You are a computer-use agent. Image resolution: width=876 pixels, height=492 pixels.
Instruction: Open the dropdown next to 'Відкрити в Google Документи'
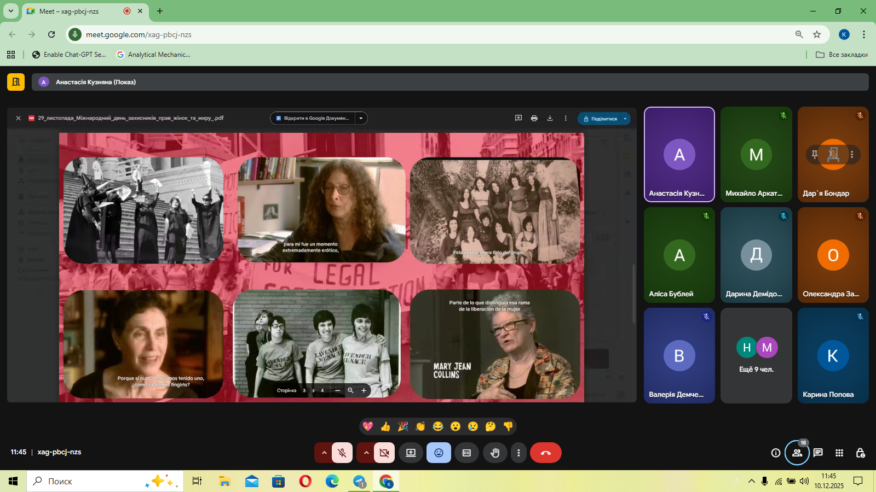point(361,118)
